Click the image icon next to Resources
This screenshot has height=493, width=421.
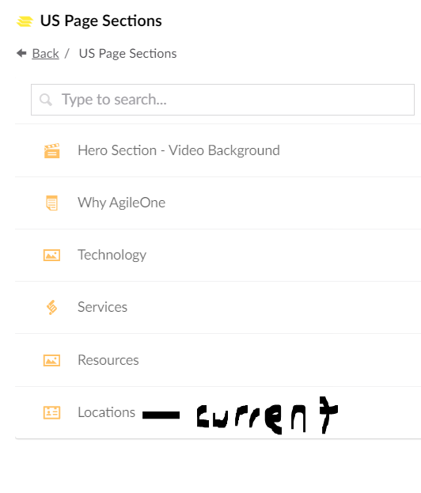point(52,360)
